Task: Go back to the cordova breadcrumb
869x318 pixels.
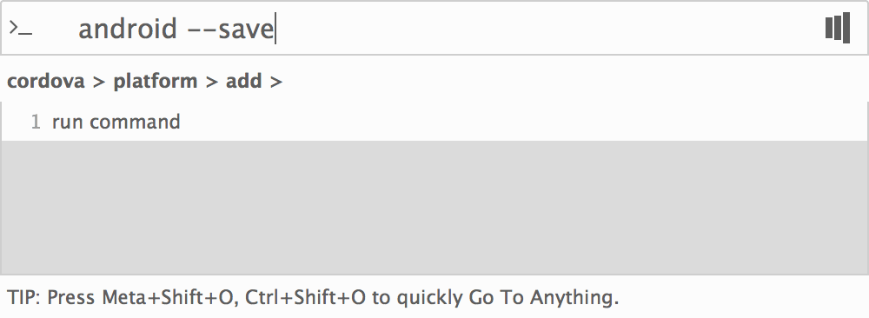Action: [46, 82]
